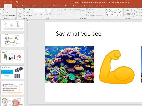
Task: Click Decrease Font Size icon
Action: [57, 10]
